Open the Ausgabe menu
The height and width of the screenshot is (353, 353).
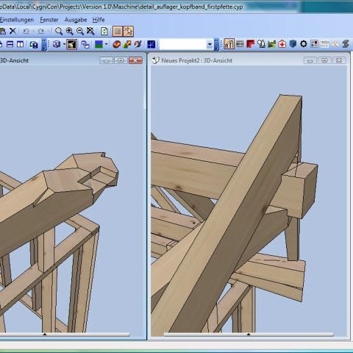pos(76,20)
